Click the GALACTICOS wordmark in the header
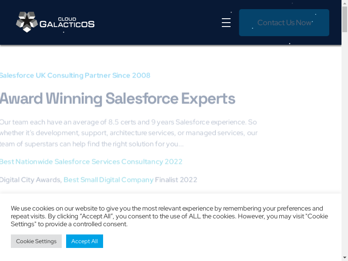This screenshot has width=348, height=261. pos(67,25)
